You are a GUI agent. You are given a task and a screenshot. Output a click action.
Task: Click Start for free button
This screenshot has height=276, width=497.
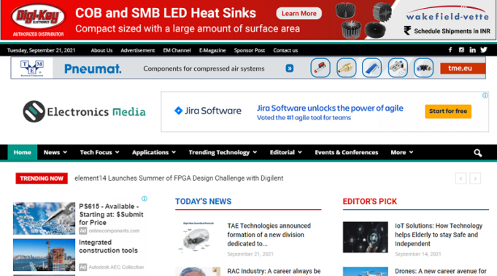448,111
